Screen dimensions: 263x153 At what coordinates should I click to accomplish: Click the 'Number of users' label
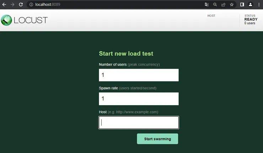click(x=113, y=64)
